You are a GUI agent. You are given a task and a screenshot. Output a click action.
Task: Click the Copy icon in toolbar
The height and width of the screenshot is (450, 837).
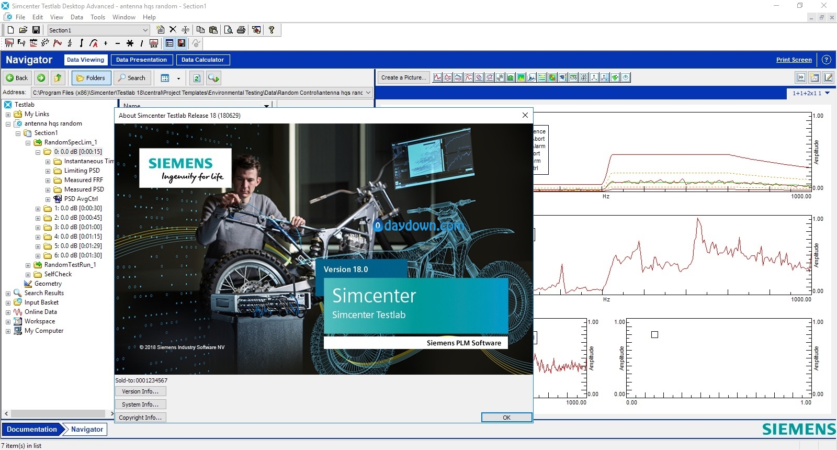click(200, 30)
